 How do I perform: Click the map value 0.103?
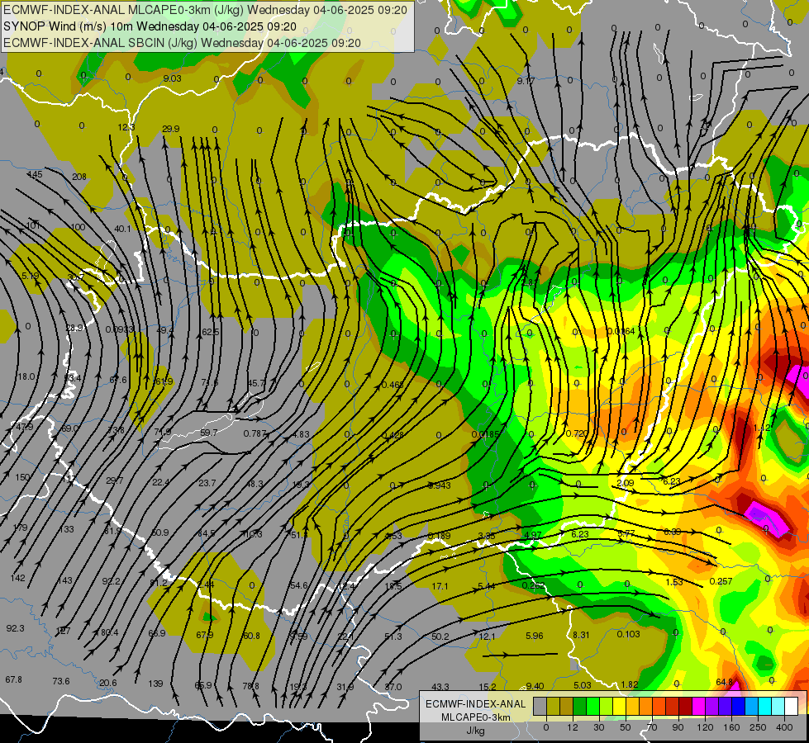(x=628, y=634)
